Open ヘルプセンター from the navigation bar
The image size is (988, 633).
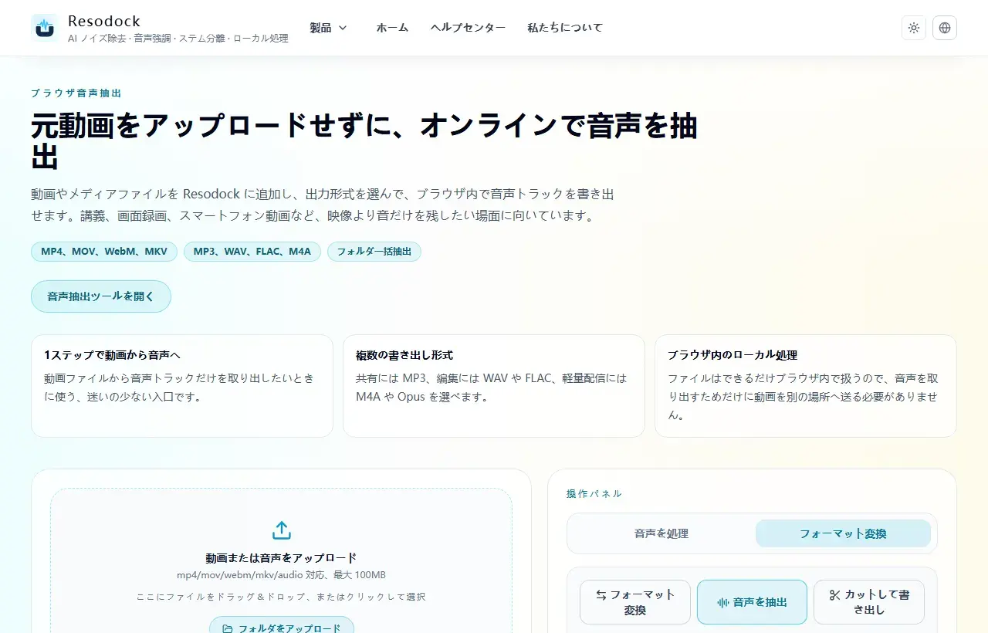(468, 28)
